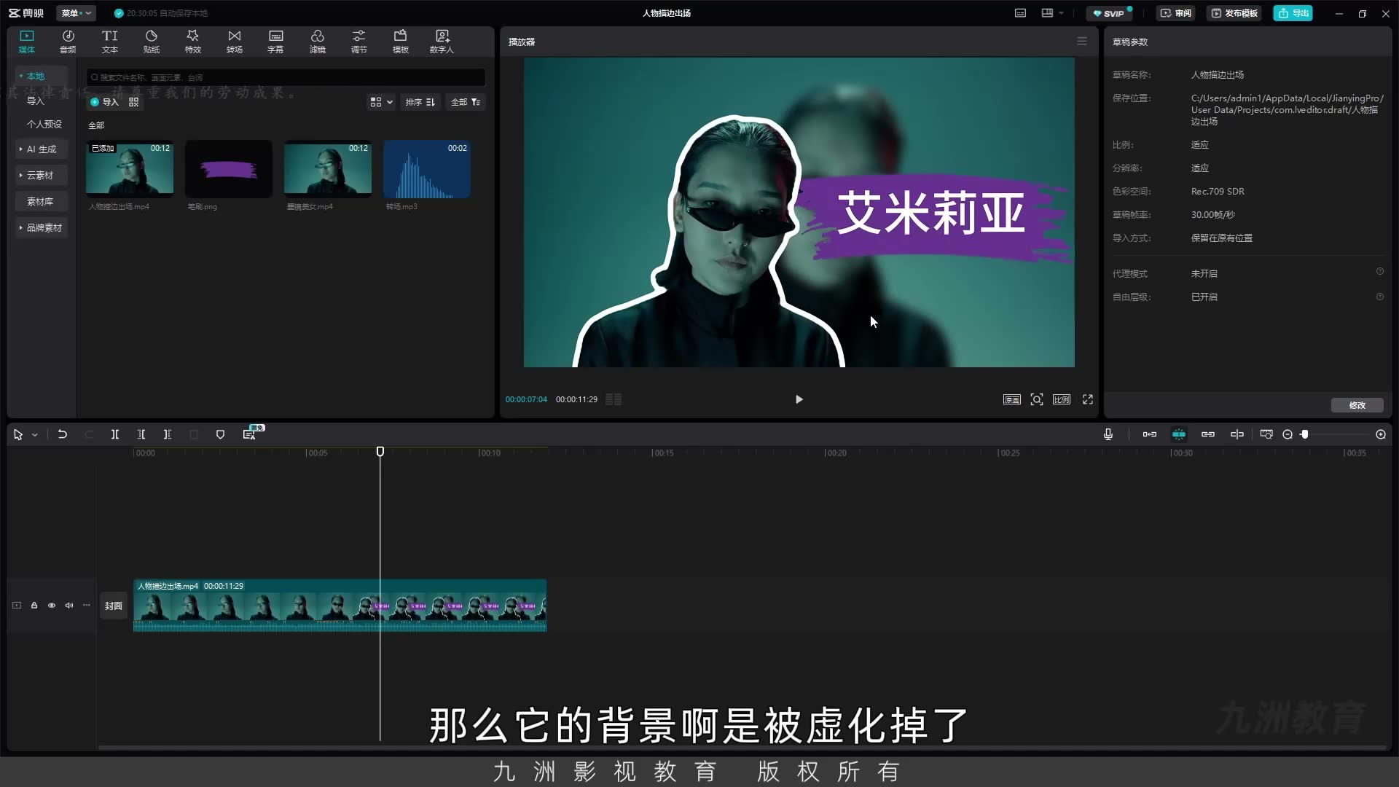The height and width of the screenshot is (787, 1399).
Task: Toggle main track magnet
Action: tap(1150, 434)
